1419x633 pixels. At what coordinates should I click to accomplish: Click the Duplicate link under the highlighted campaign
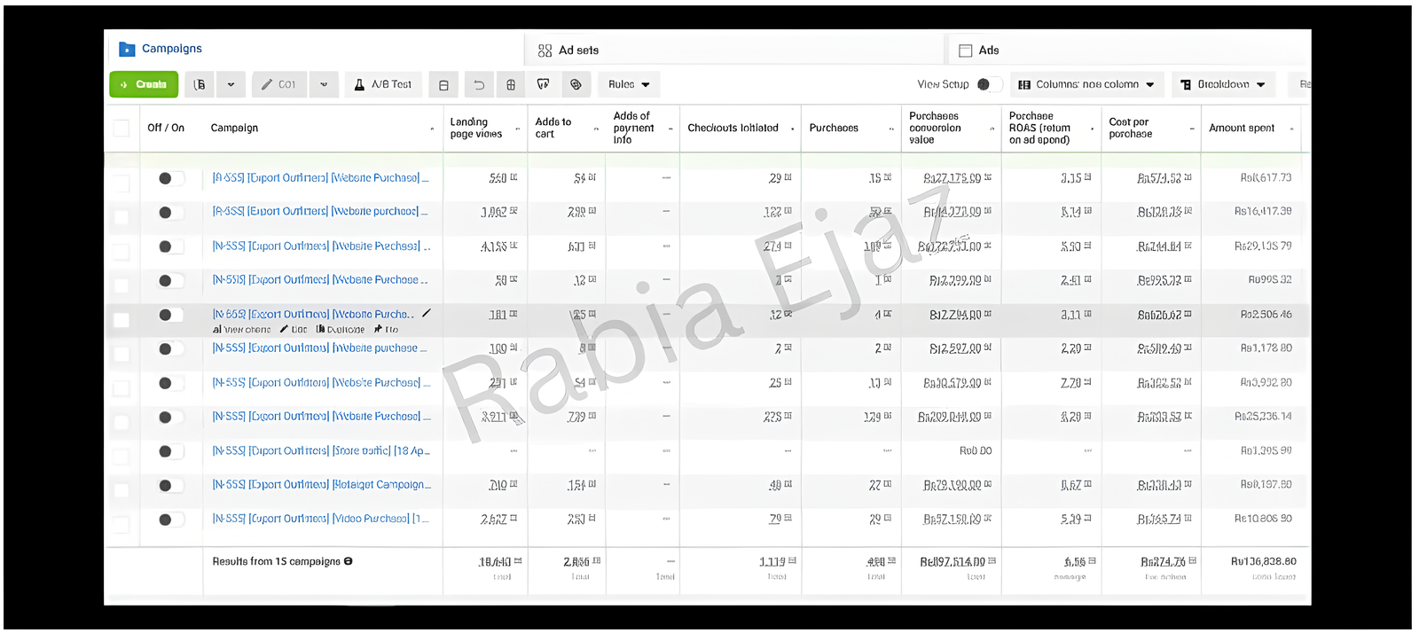coord(340,329)
